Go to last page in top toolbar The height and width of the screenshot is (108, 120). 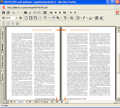64,12
